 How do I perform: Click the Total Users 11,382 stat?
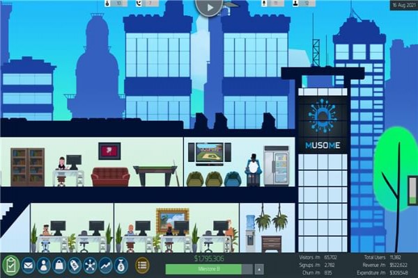click(382, 258)
